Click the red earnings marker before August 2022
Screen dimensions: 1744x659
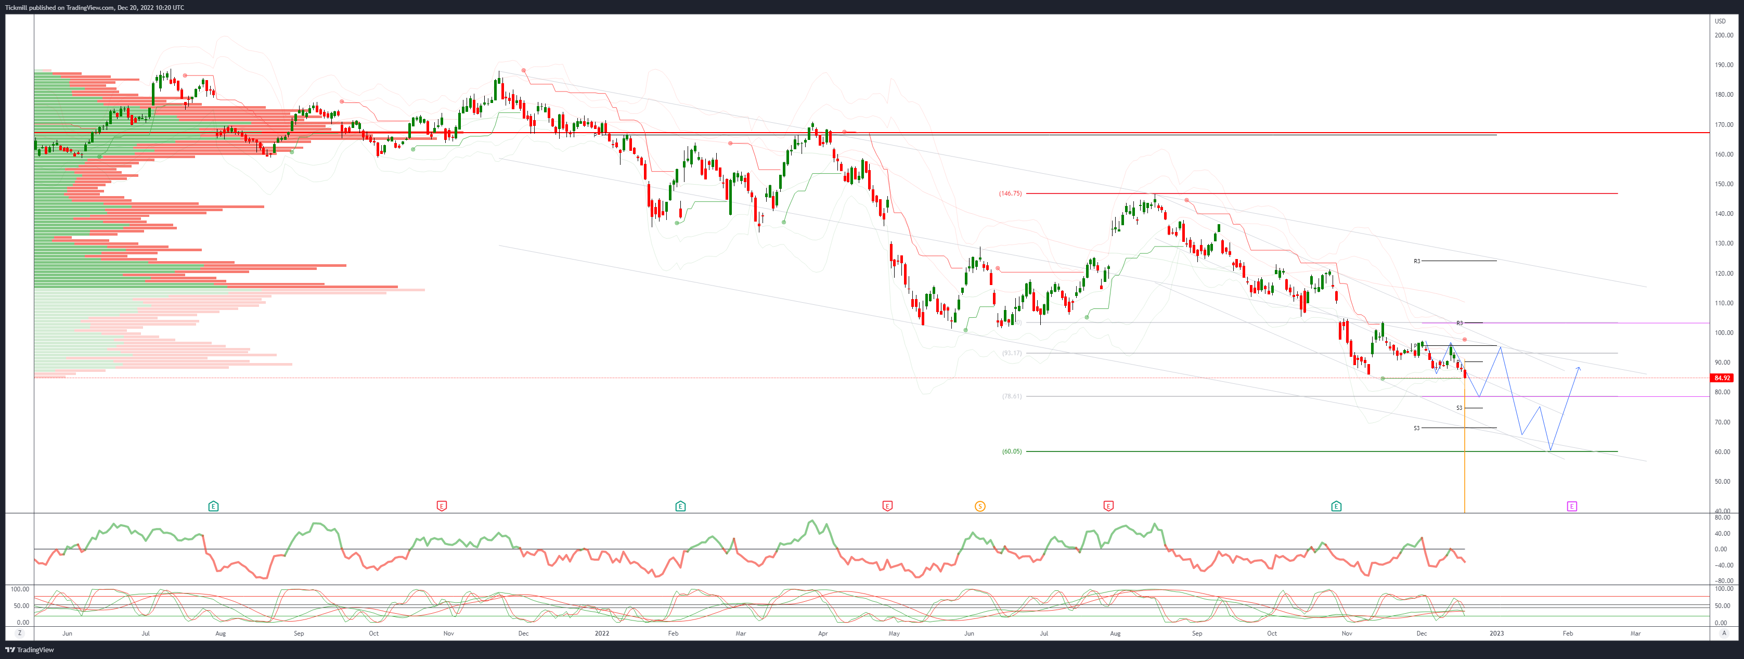coord(1108,506)
